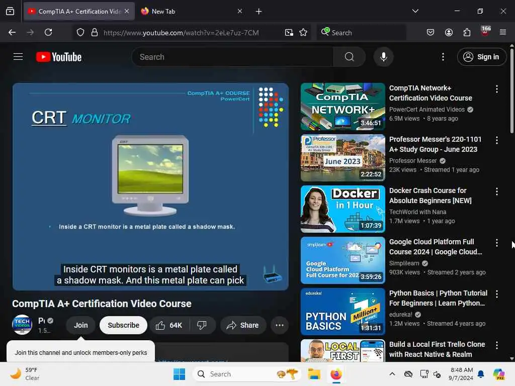Viewport: 515px width, 386px height.
Task: Click the Firefox address bar URL
Action: [x=181, y=33]
